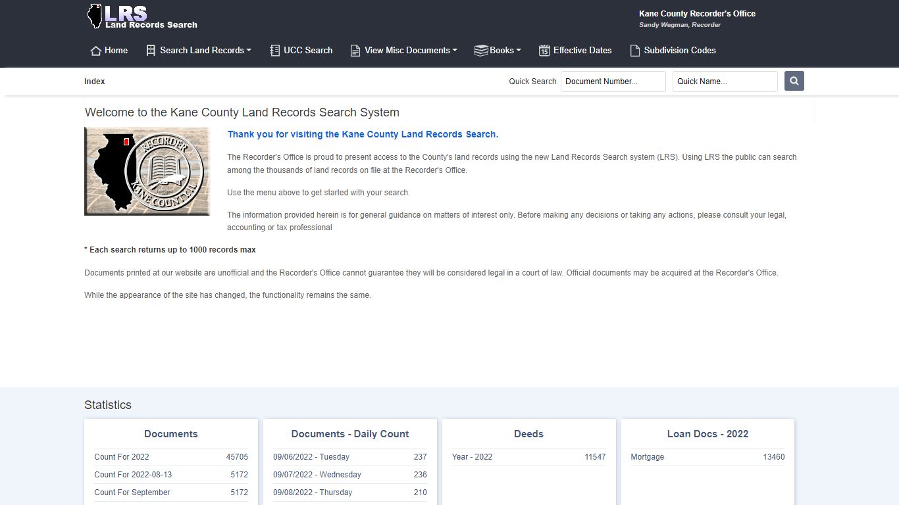The image size is (899, 505).
Task: Expand the Search Land Records dropdown
Action: click(199, 51)
